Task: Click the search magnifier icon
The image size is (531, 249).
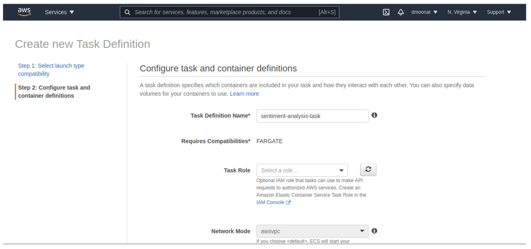Action: 127,12
